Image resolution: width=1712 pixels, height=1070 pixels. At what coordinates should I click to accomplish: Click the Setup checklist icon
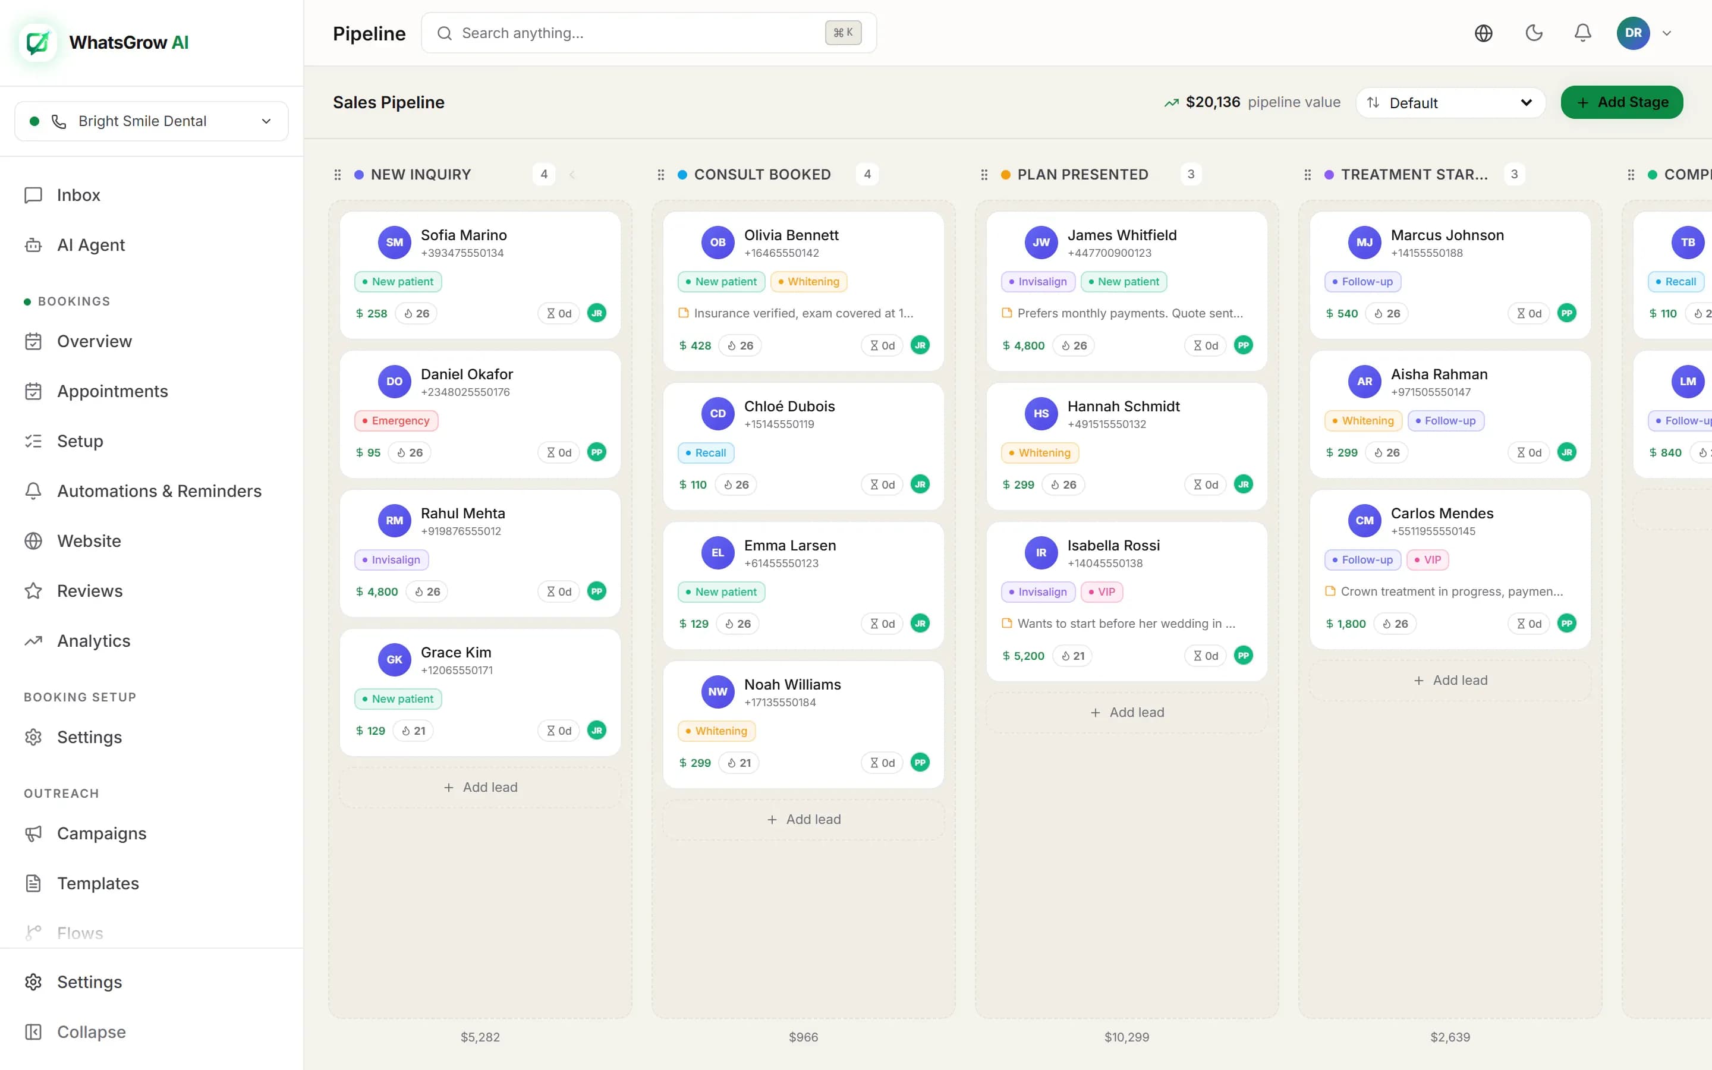point(33,442)
